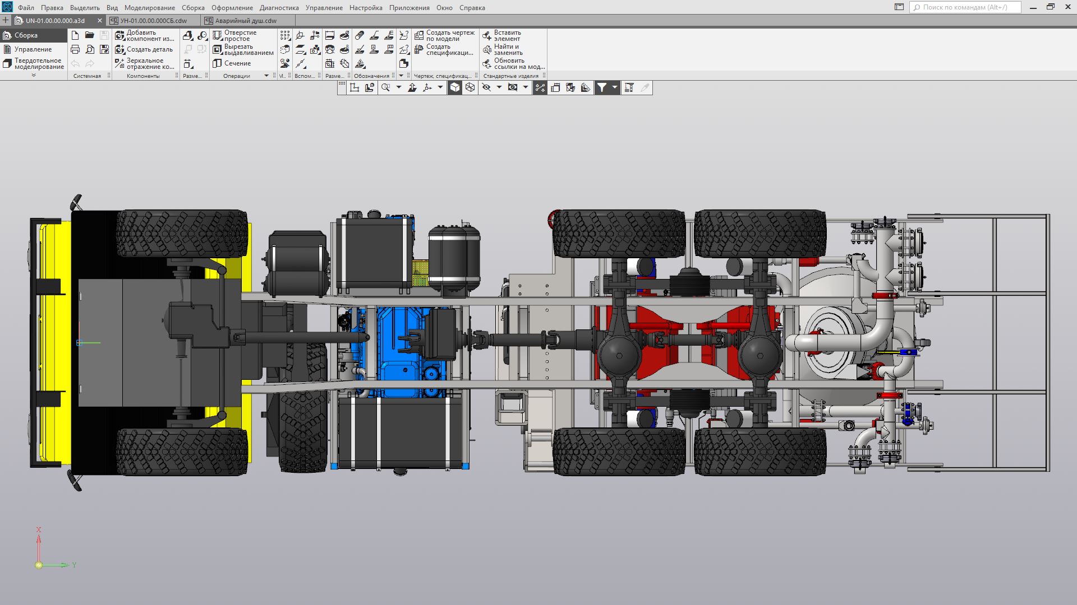This screenshot has width=1077, height=605.
Task: Click the print icon in Системная
Action: click(x=75, y=50)
